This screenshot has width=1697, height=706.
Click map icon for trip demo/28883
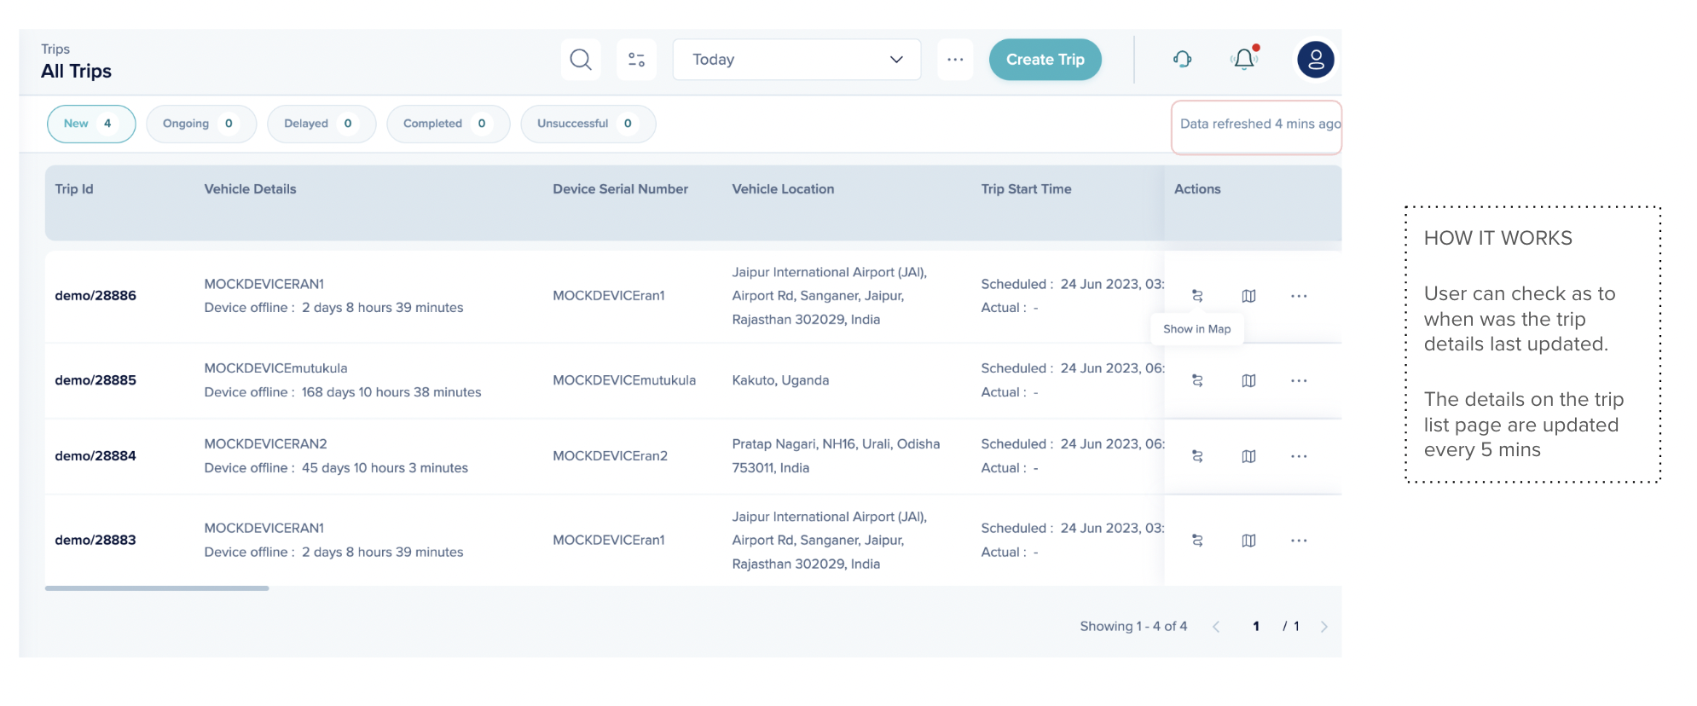pyautogui.click(x=1248, y=541)
